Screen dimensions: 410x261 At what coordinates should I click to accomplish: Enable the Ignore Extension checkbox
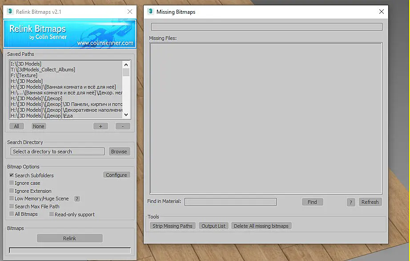(12, 191)
